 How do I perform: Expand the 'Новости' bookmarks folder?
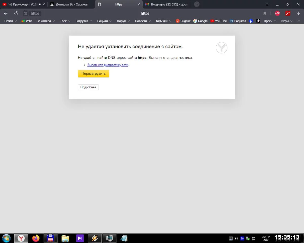(x=143, y=21)
